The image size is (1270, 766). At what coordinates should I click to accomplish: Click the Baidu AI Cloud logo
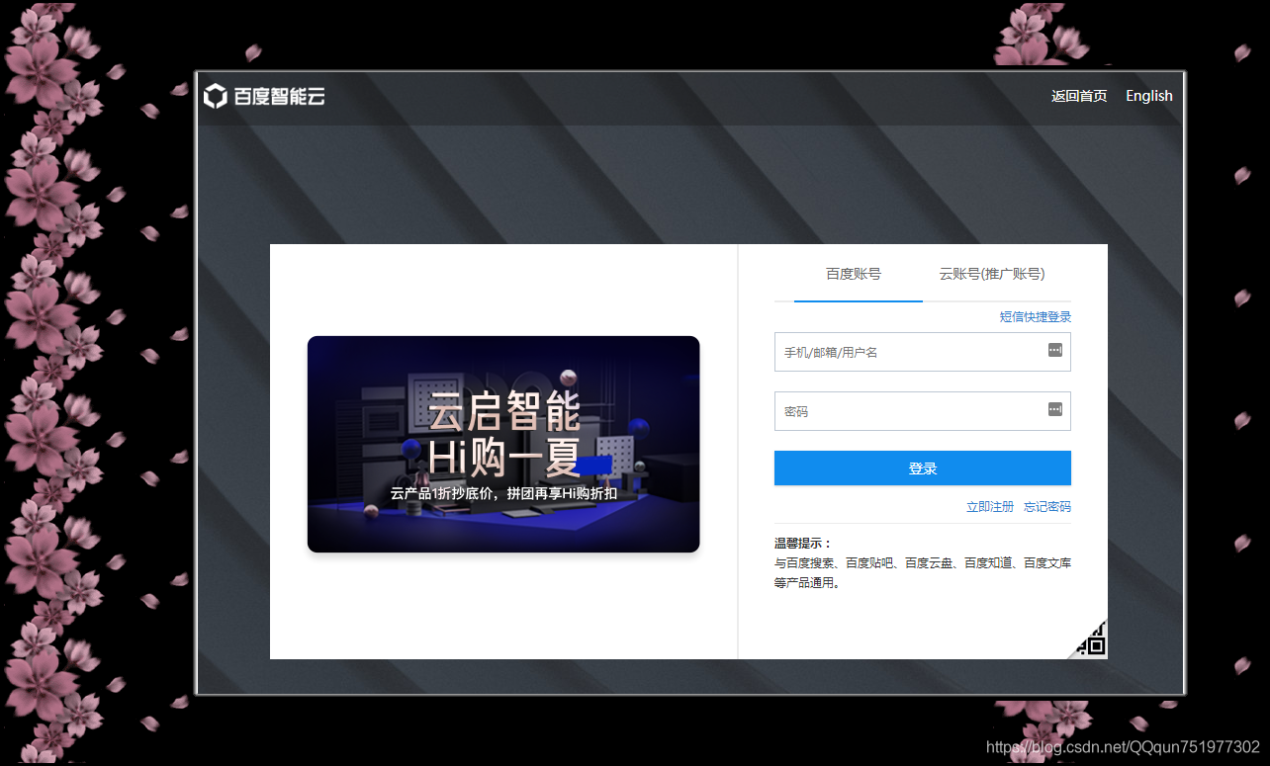tap(264, 96)
